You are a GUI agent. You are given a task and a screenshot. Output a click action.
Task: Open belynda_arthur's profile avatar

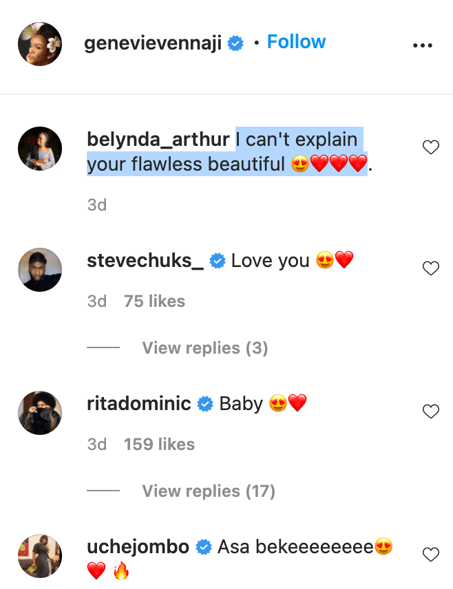point(40,149)
